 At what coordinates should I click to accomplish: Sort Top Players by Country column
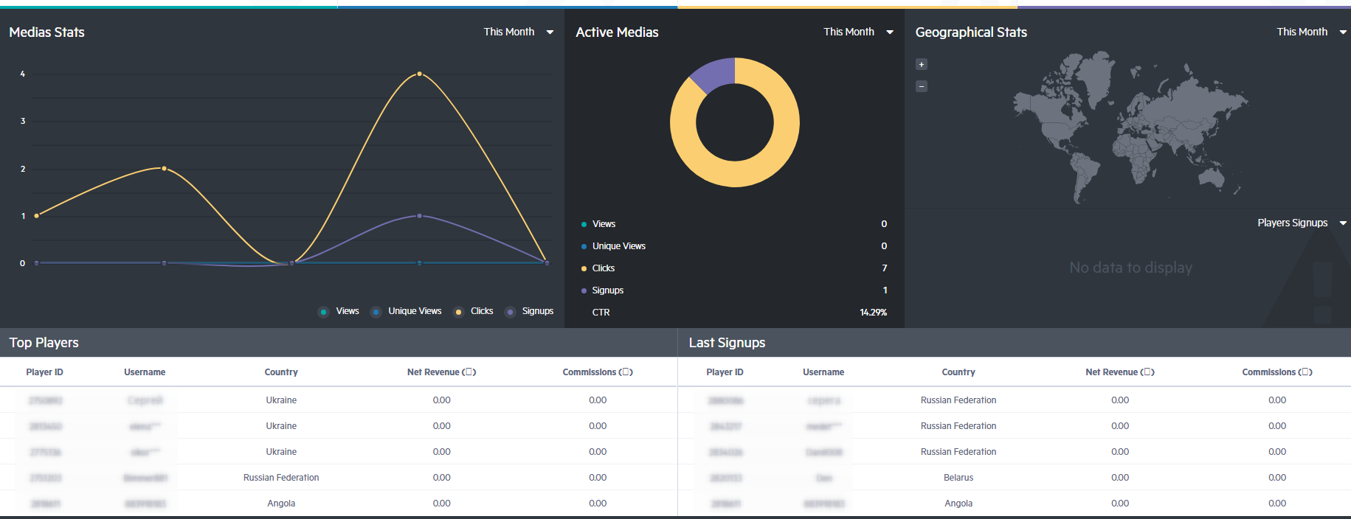[281, 372]
